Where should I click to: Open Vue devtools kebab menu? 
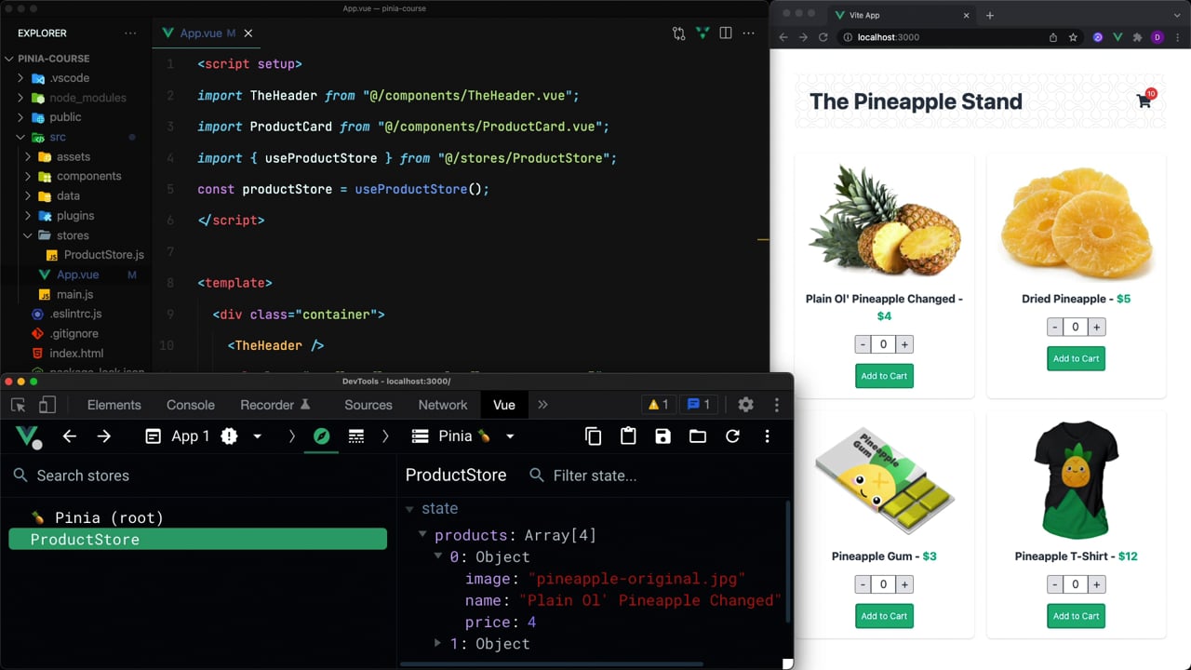coord(767,436)
